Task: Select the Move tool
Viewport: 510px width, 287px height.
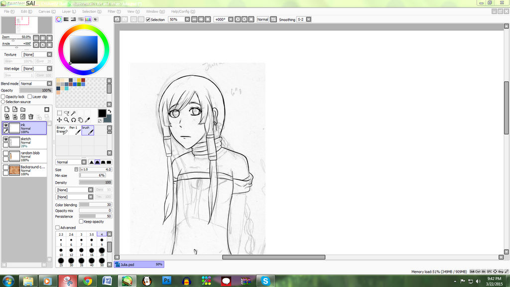Action: 60,120
